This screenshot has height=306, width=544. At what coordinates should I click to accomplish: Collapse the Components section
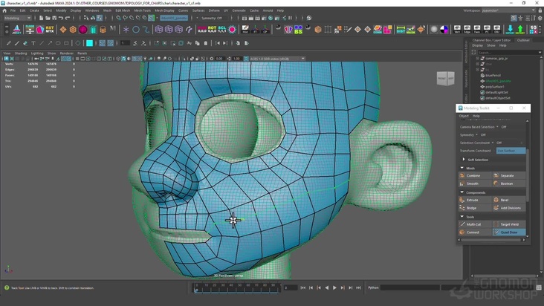(x=462, y=192)
